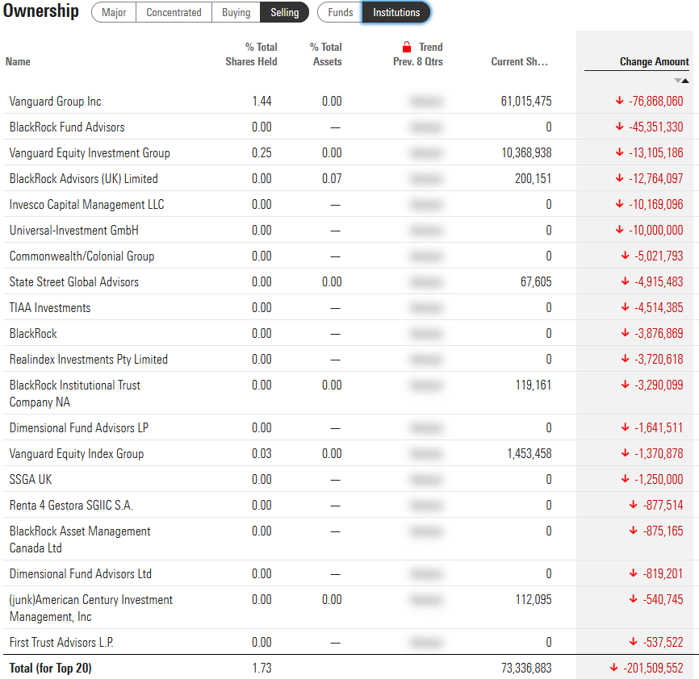Screen dimensions: 699x679
Task: Open BlackRock Fund Advisors entry
Action: pyautogui.click(x=67, y=127)
